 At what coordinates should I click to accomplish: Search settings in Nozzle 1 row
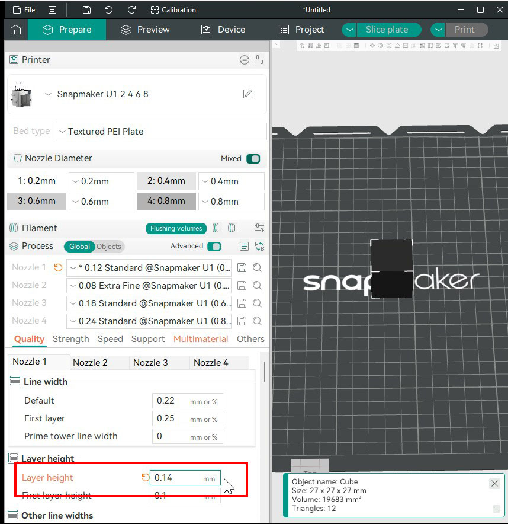point(257,267)
